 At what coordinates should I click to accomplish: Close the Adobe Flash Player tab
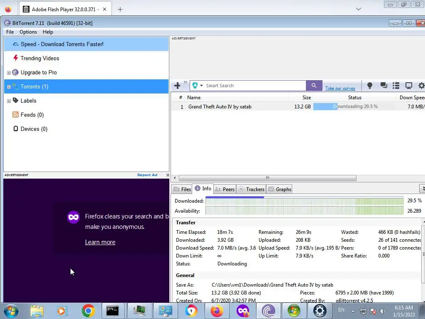(x=105, y=9)
